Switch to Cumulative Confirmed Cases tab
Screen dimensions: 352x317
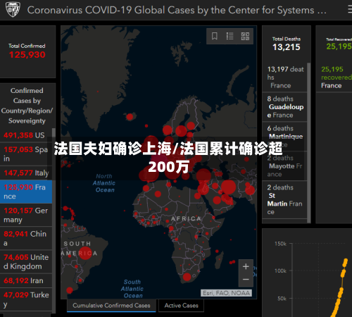pyautogui.click(x=111, y=306)
